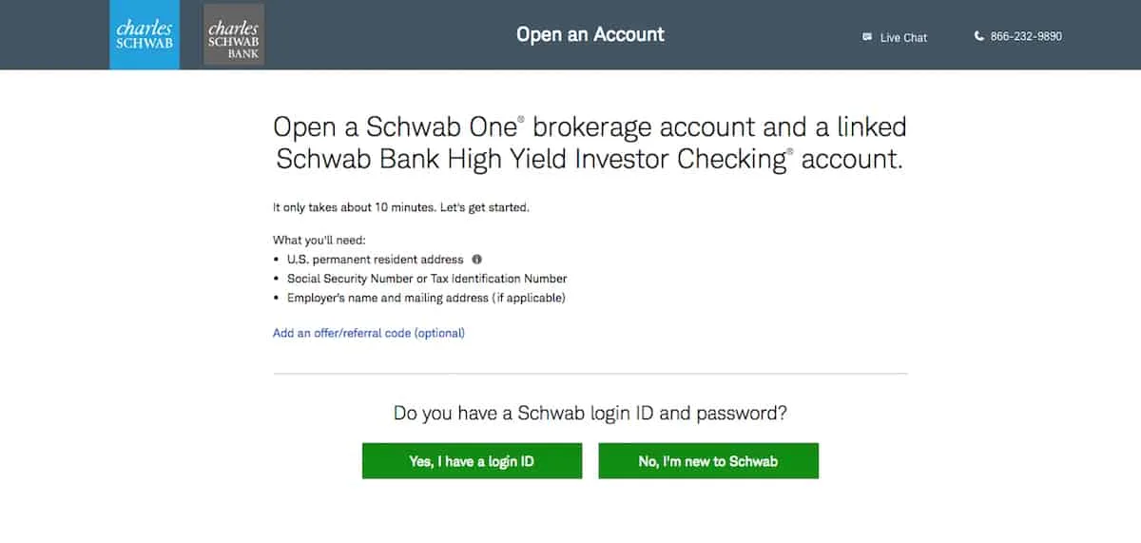The height and width of the screenshot is (543, 1141).
Task: Click the 866-232-9890 phone number
Action: pos(1026,36)
